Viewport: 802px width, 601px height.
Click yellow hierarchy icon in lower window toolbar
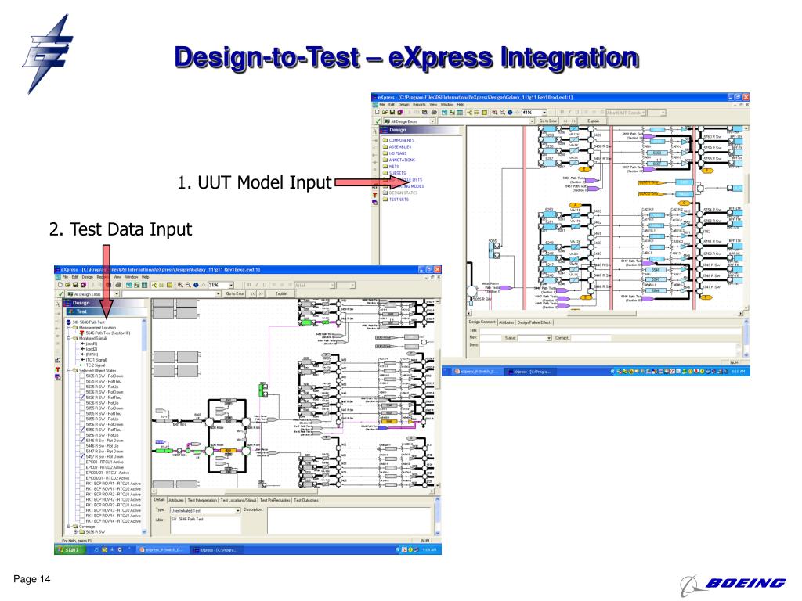(154, 285)
